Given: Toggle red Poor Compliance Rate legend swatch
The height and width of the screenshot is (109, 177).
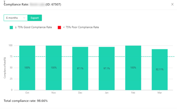Looking at the screenshot, I should [59, 28].
